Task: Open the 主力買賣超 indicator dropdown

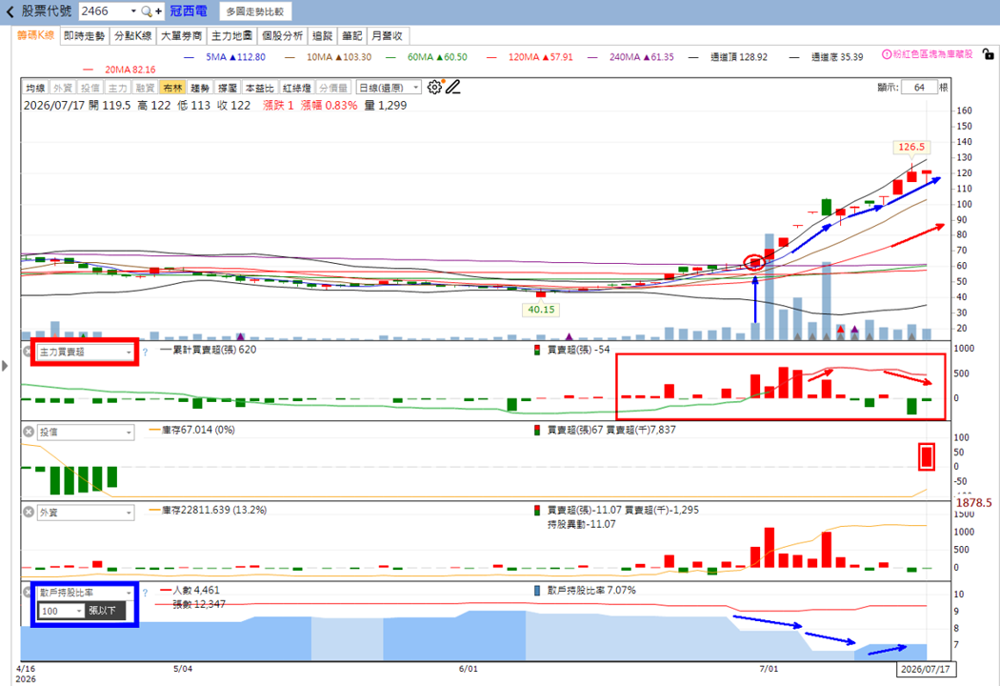Action: pyautogui.click(x=86, y=352)
